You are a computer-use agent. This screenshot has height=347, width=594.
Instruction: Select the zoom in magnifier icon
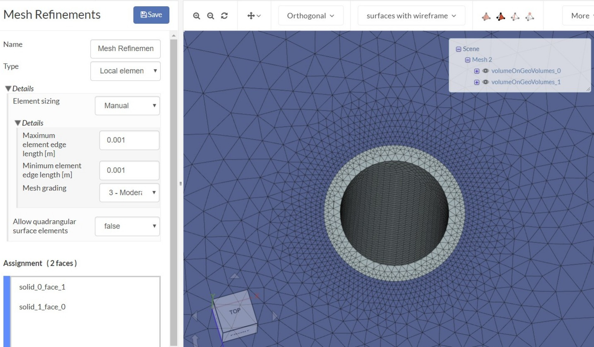(x=196, y=15)
